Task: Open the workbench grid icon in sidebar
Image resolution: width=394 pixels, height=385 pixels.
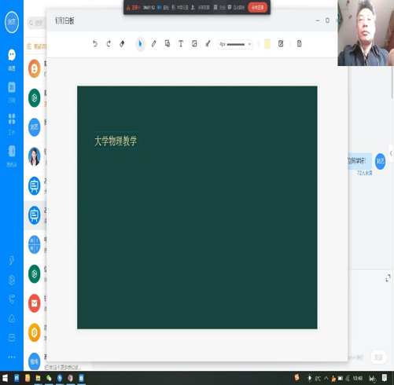Action: [x=12, y=123]
